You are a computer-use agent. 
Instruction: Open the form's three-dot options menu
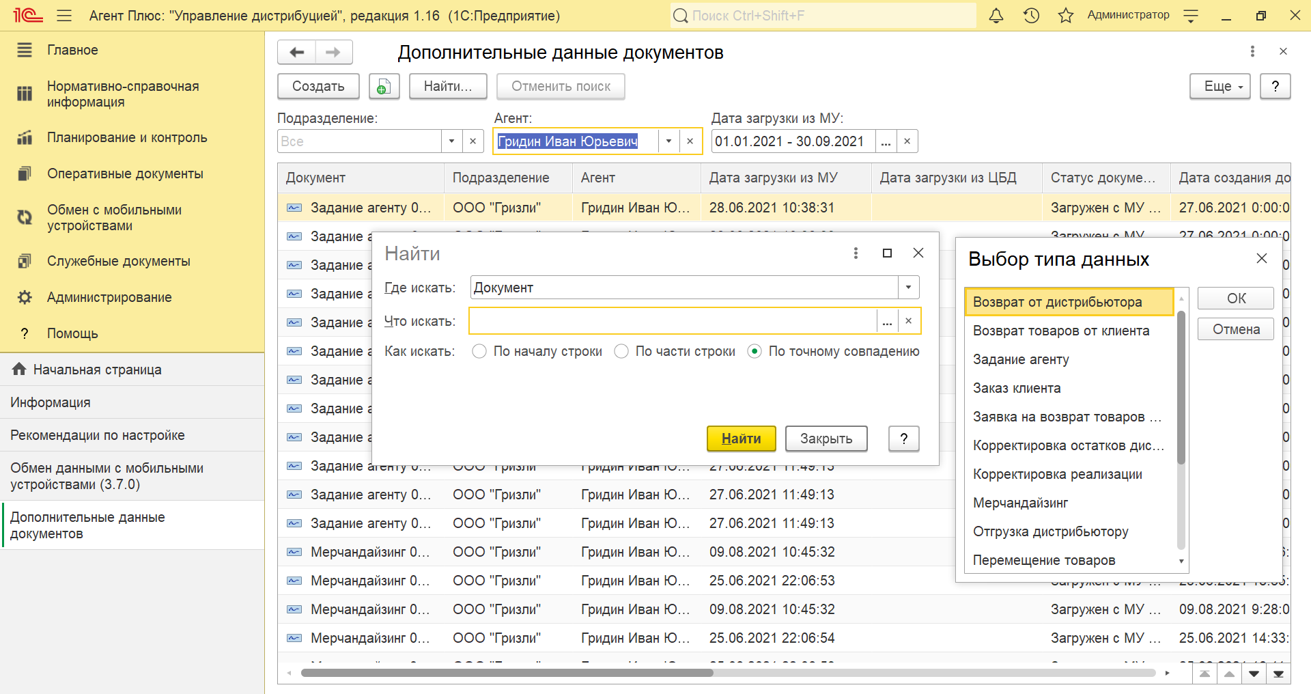(x=1252, y=51)
